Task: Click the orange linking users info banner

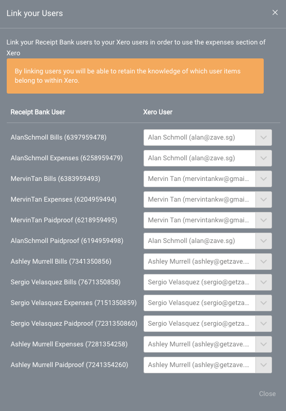Action: pos(135,76)
